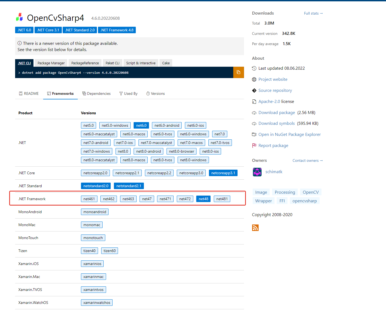Click the net5.0-windows framework tag
386x312 pixels.
coord(115,125)
